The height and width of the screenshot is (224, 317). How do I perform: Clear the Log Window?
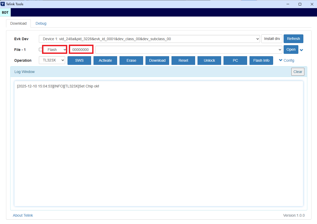298,71
